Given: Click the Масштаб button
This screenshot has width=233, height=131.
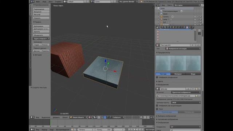Looking at the screenshot, I should pos(41,15).
